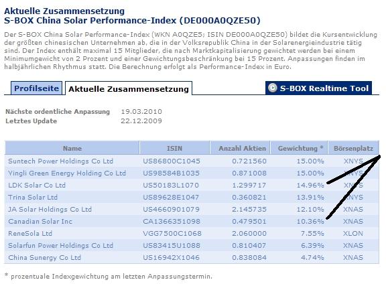Viewport: 386px width, 284px height.
Task: Click weighting 4.74% for China Sunergy
Action: (x=312, y=257)
